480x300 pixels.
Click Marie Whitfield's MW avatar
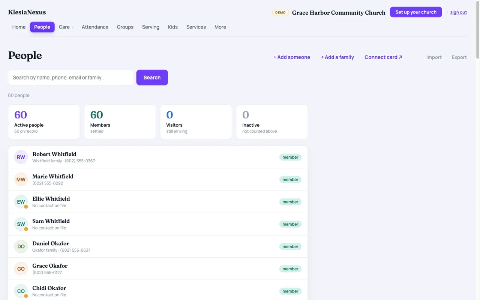click(21, 180)
